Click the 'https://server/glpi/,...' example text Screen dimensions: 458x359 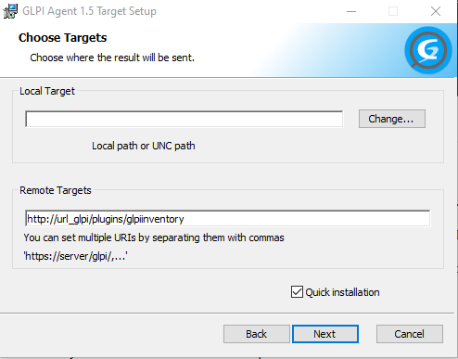coord(76,256)
